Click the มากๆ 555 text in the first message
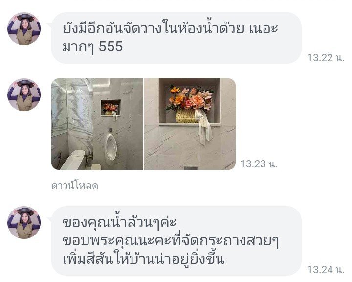 tap(93, 47)
